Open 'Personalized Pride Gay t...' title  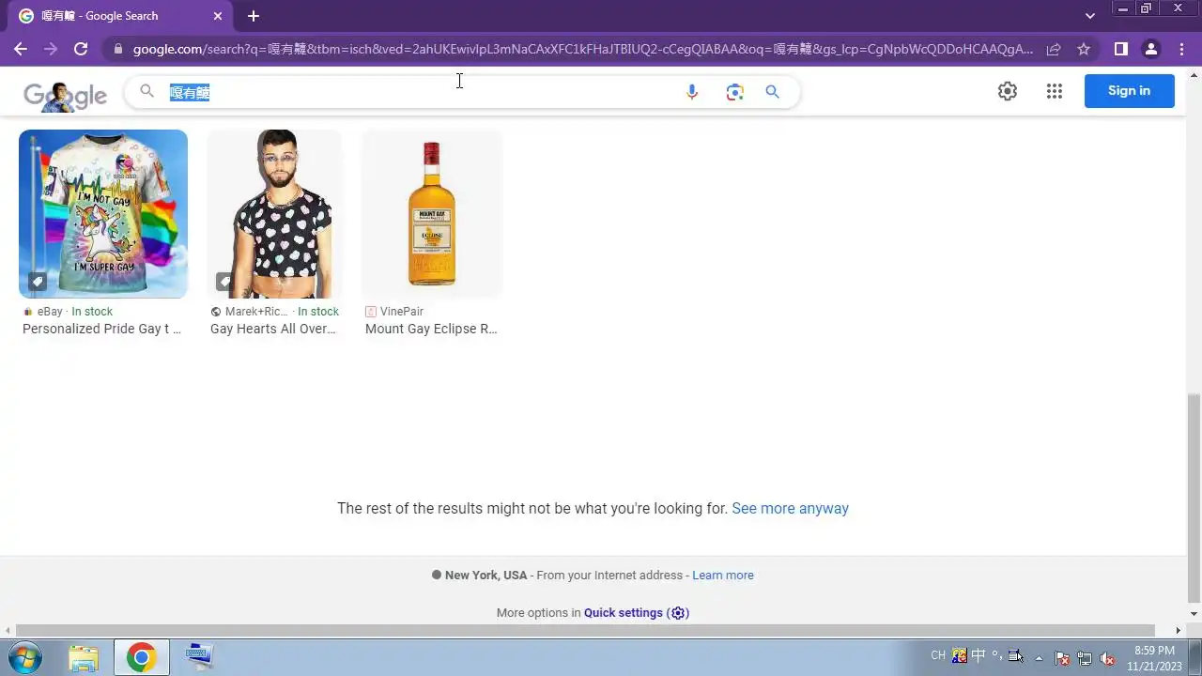click(101, 329)
